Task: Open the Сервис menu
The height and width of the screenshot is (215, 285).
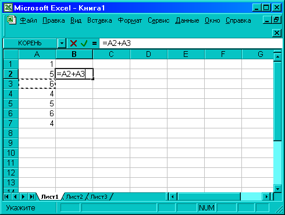Action: pos(159,20)
